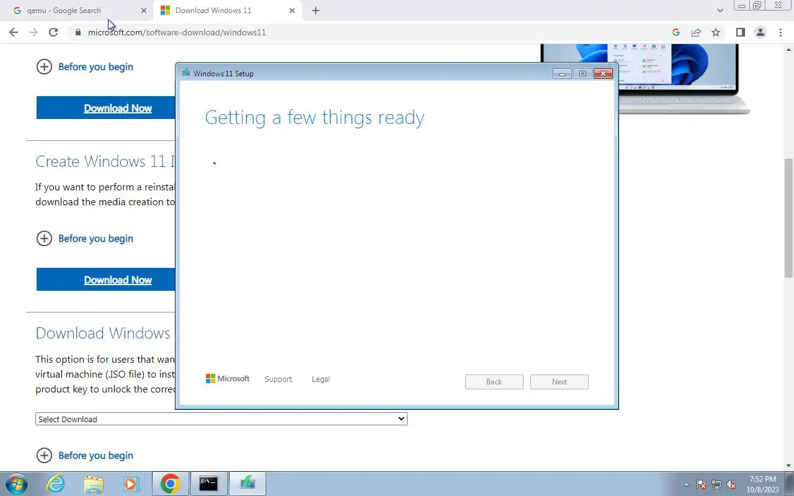Minimize the Chrome browser window
Viewport: 794px width, 496px height.
pos(742,6)
